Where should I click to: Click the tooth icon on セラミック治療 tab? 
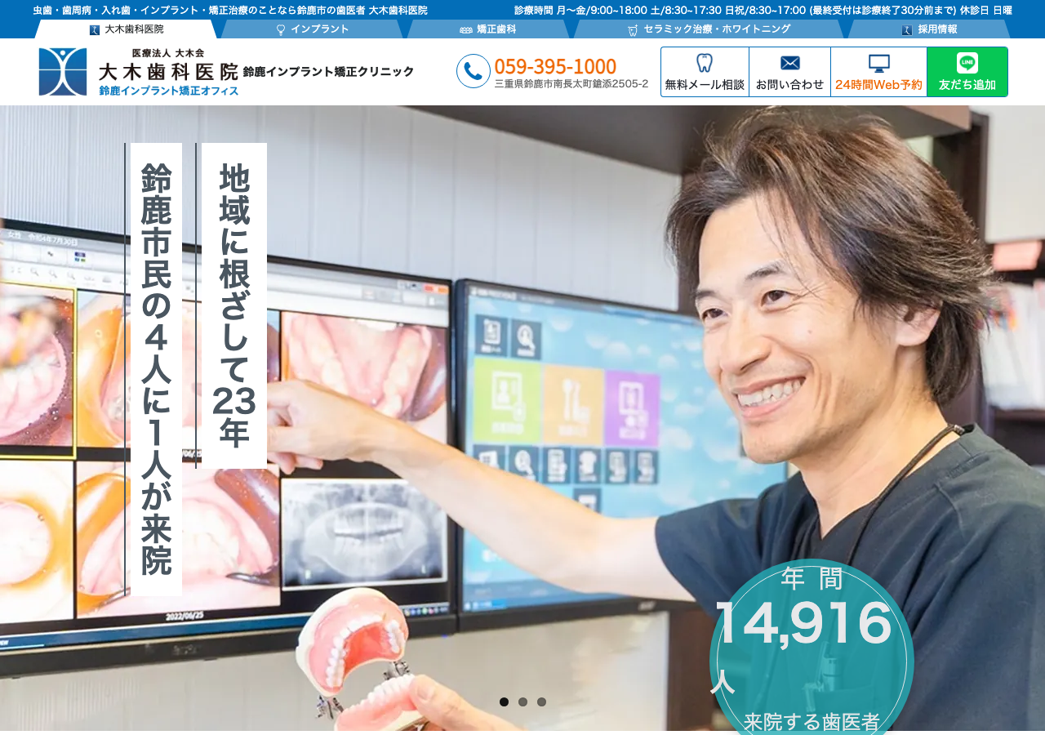(633, 30)
